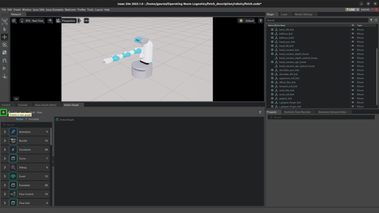Click the viewport location pin icon
Screen dimensions: 379x213
[261, 21]
